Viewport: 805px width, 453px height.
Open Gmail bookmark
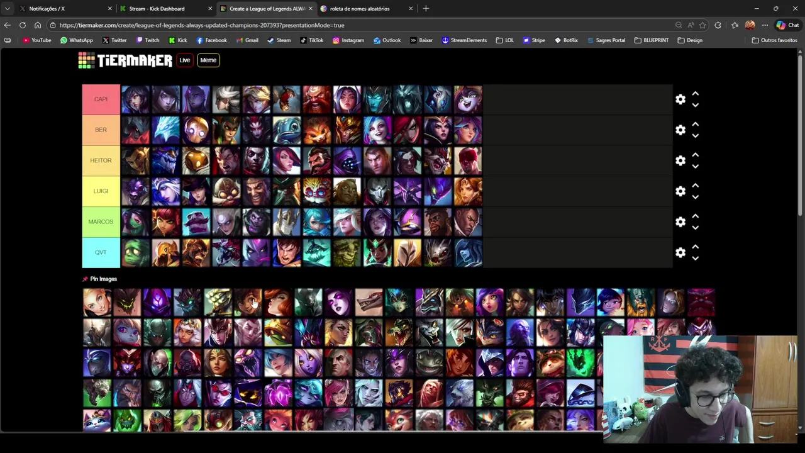click(x=247, y=40)
